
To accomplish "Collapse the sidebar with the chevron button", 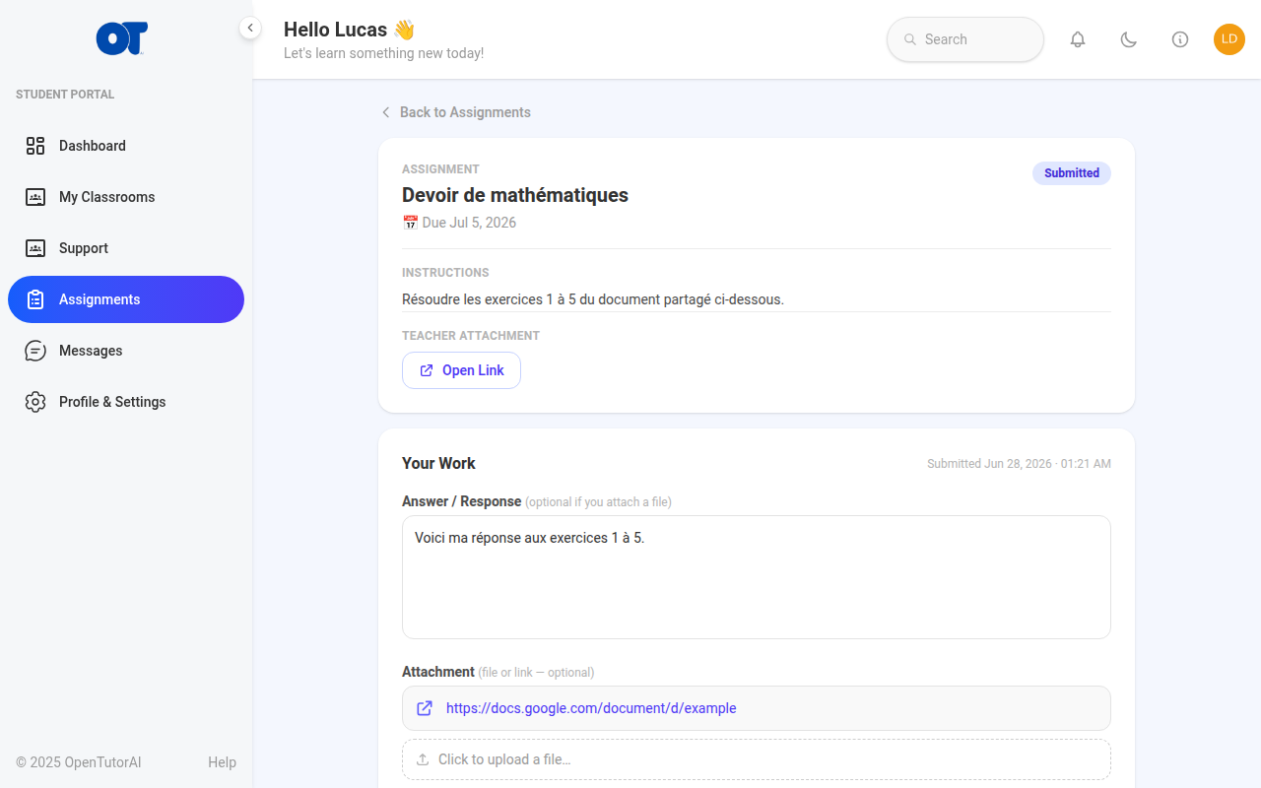I will pos(250,28).
